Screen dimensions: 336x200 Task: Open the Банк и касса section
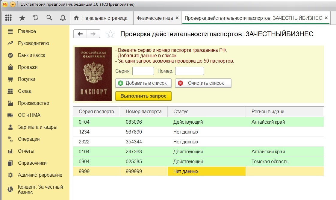pos(35,55)
